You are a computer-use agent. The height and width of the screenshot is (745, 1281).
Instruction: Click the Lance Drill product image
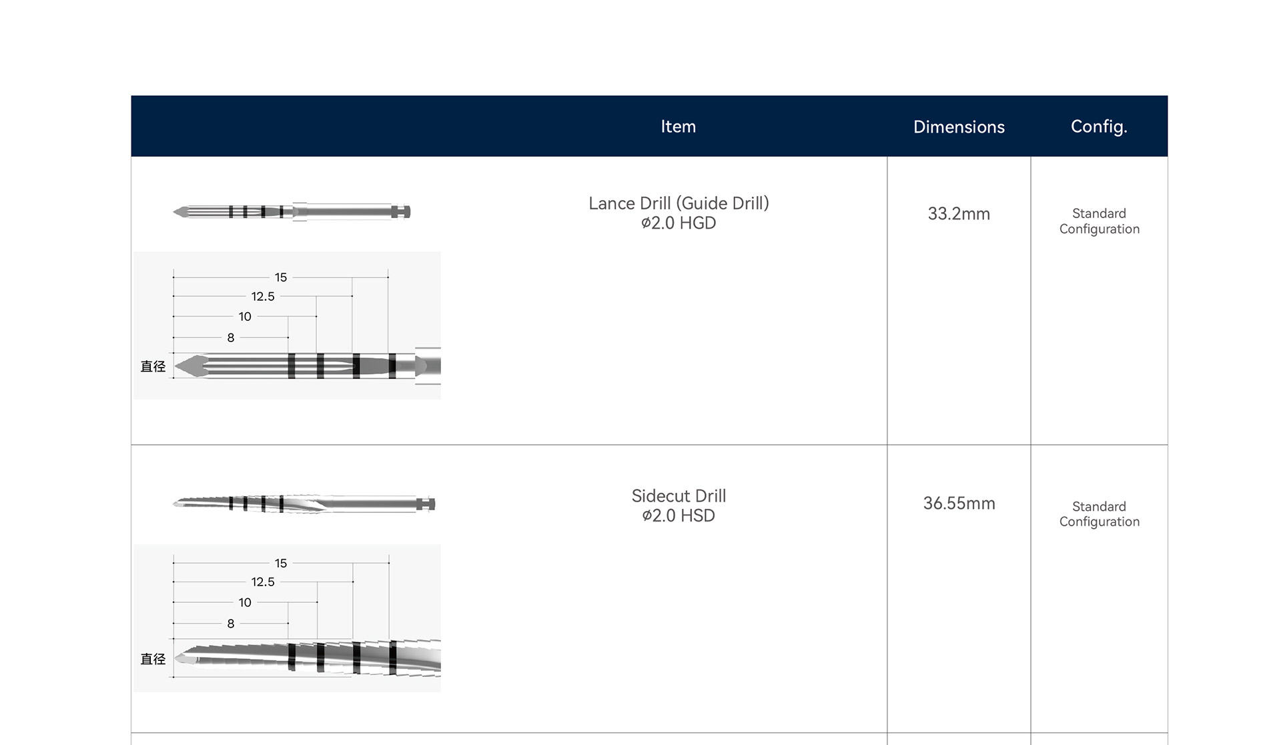(x=292, y=212)
